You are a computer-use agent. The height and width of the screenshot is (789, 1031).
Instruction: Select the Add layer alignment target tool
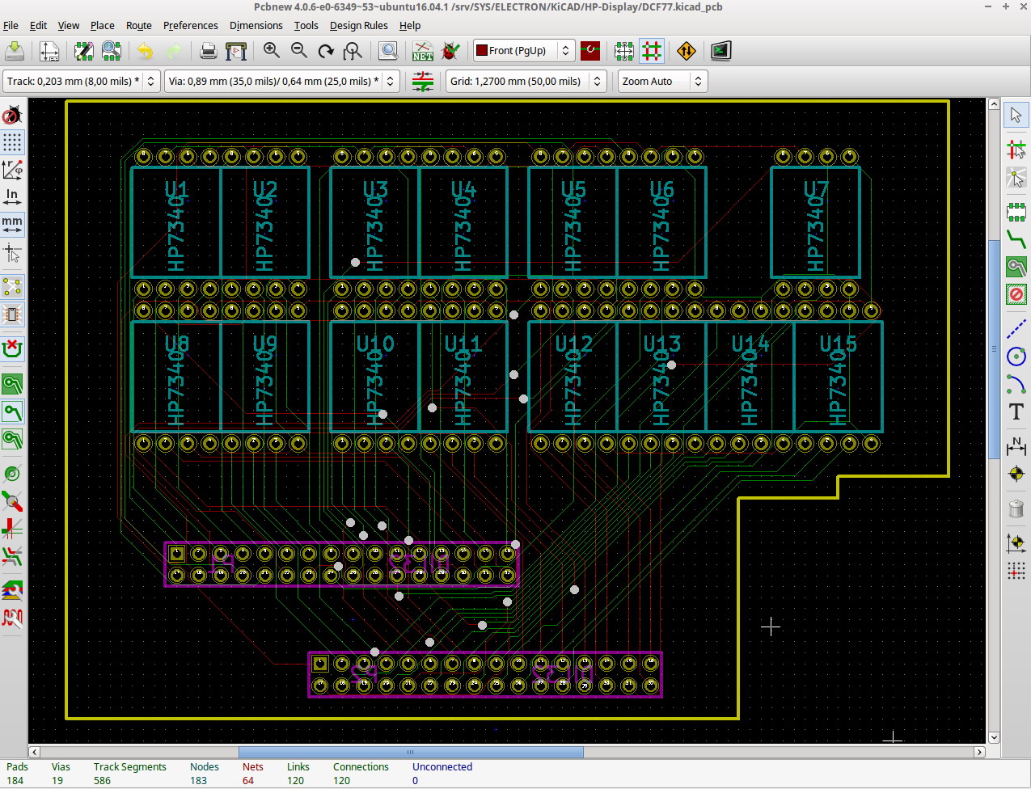[1016, 474]
